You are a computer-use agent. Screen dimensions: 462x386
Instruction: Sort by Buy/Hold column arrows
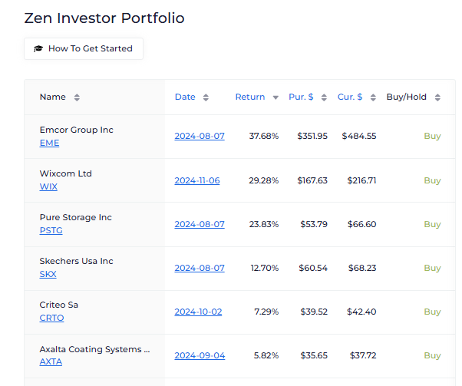coord(437,97)
